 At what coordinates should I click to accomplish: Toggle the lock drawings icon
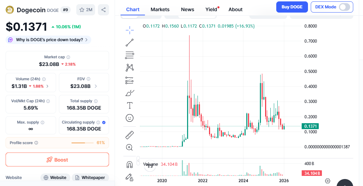[x=130, y=177]
